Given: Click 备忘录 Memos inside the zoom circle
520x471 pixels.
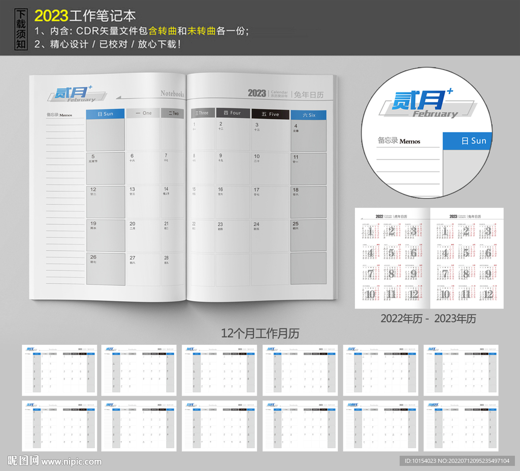Looking at the screenshot, I should point(399,141).
